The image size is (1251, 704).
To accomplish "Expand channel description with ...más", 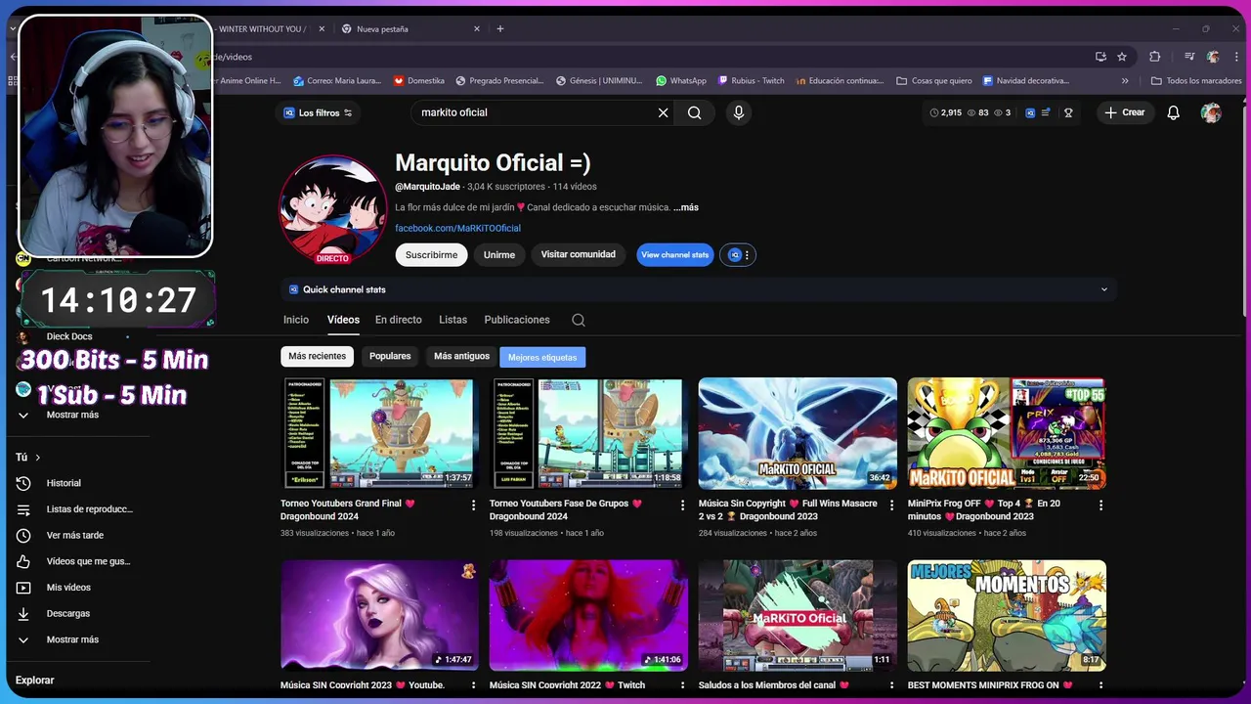I will coord(686,207).
